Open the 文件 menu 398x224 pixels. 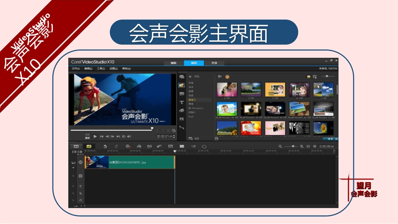[x=76, y=69]
